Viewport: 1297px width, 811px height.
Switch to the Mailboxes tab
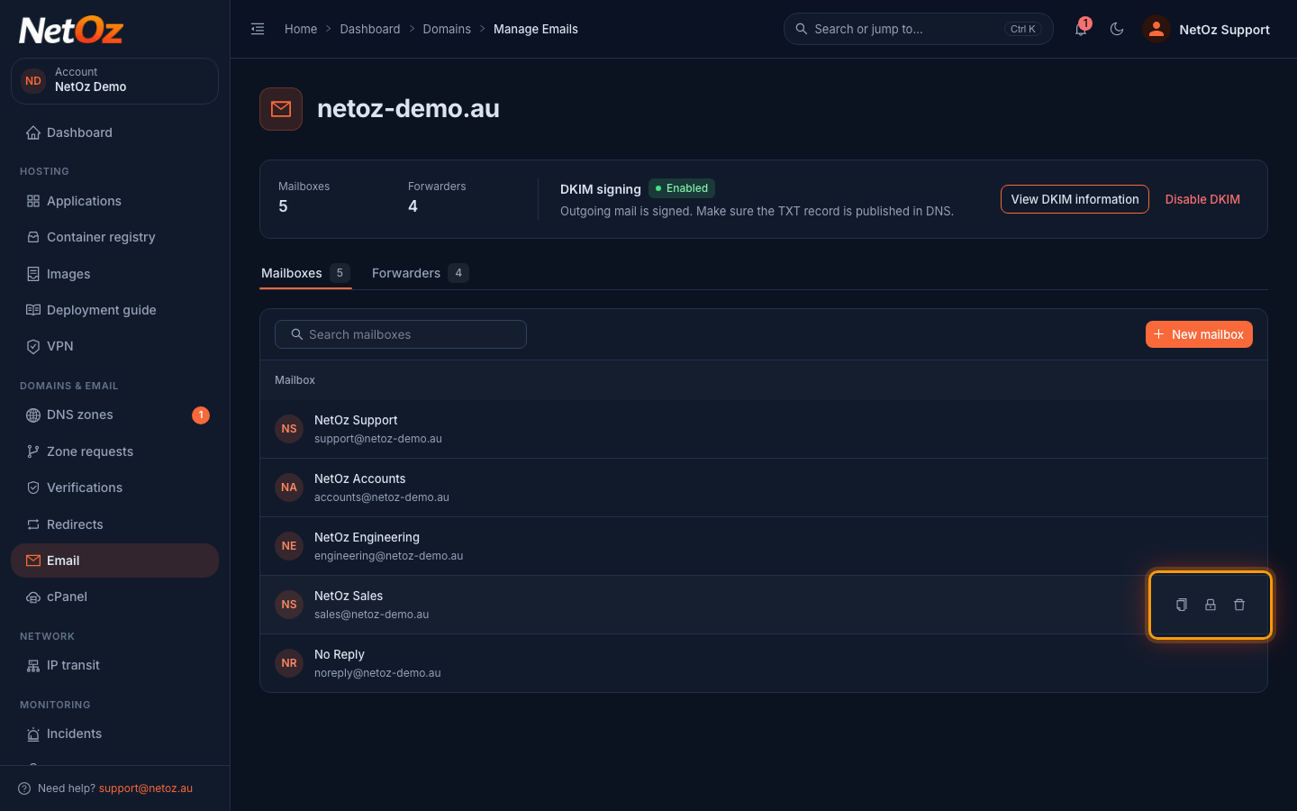305,273
